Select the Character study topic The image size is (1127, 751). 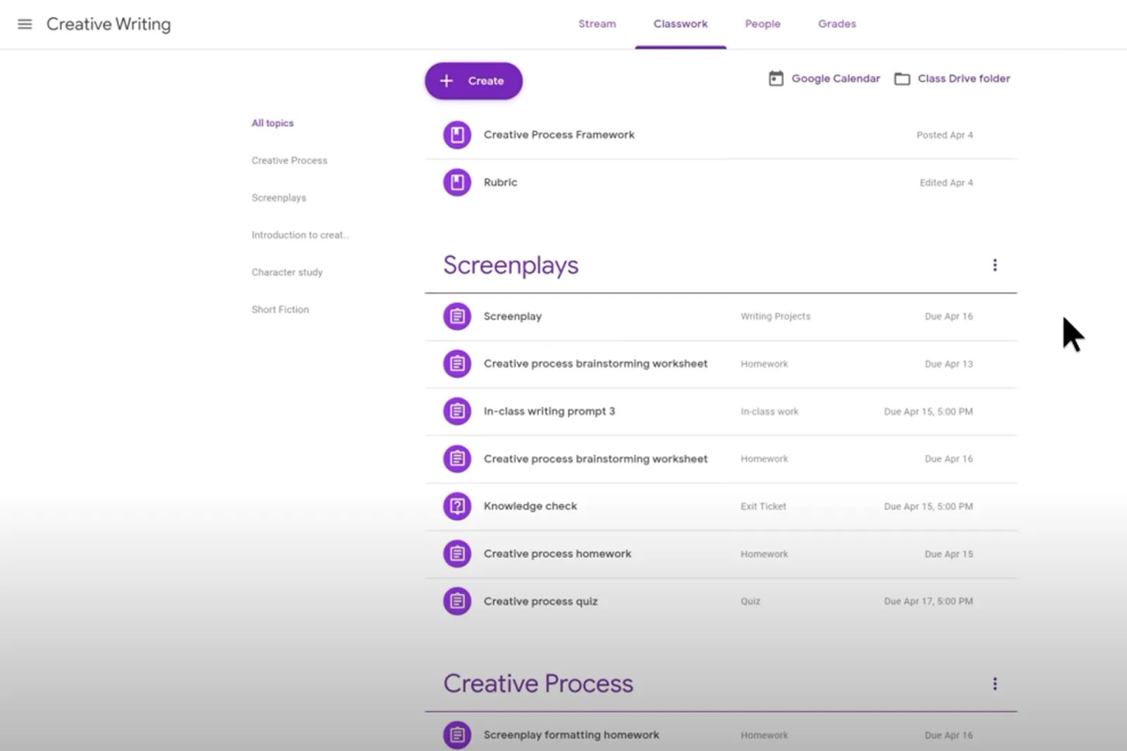point(287,272)
